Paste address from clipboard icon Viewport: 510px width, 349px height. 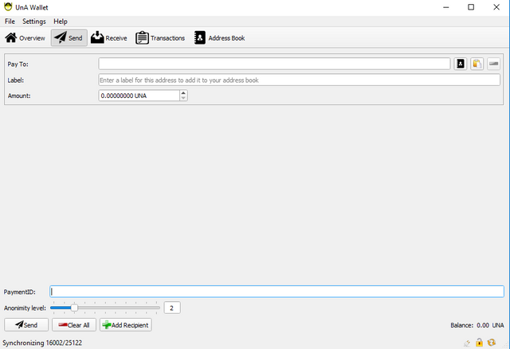[x=477, y=64]
